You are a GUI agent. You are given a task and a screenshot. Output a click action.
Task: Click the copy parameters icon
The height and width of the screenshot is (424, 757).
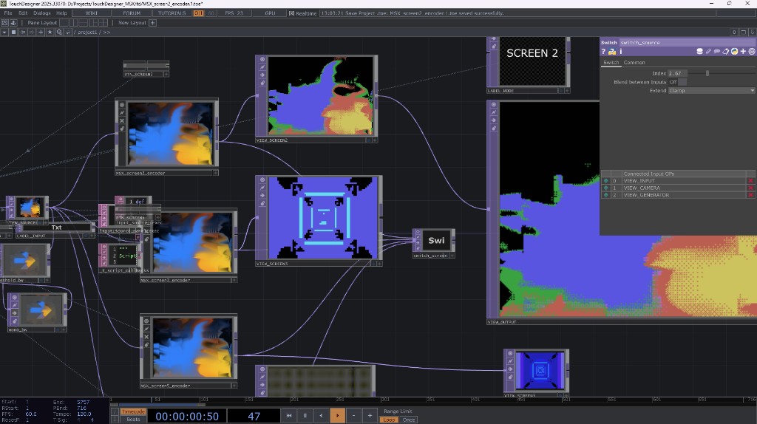click(x=726, y=52)
